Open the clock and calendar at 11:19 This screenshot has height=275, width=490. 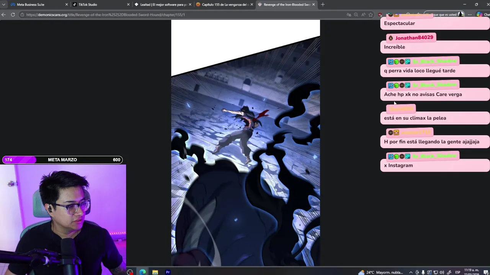(x=471, y=272)
